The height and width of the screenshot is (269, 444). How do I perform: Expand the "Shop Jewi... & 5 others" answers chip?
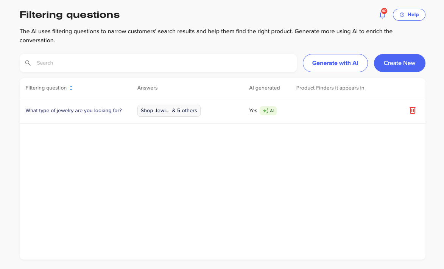click(169, 111)
